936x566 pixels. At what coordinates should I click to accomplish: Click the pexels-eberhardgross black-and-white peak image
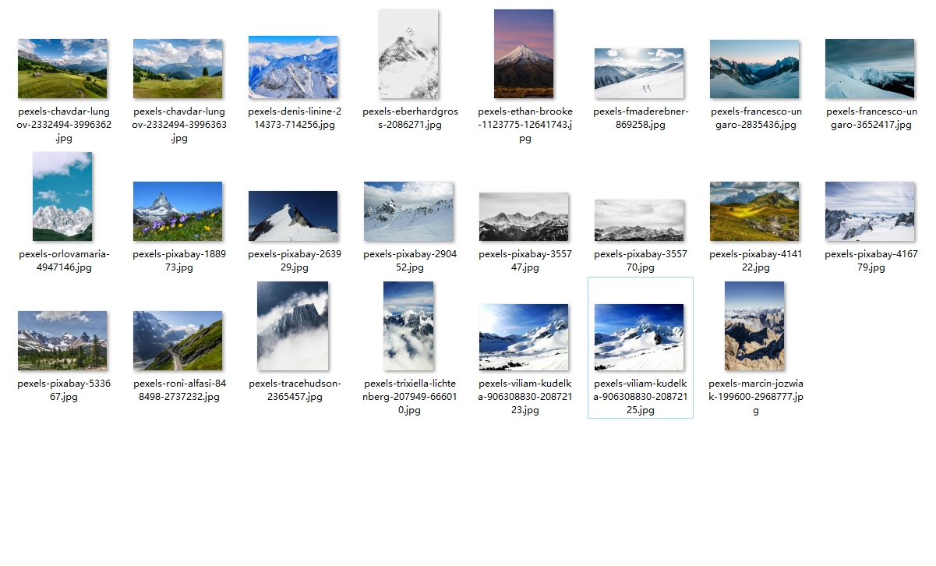408,54
